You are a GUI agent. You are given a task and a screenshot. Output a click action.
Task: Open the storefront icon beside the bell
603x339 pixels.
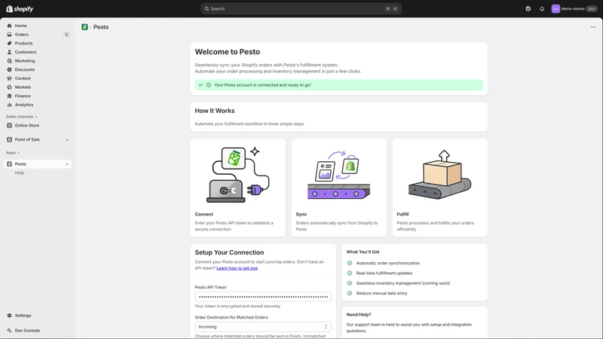[528, 9]
